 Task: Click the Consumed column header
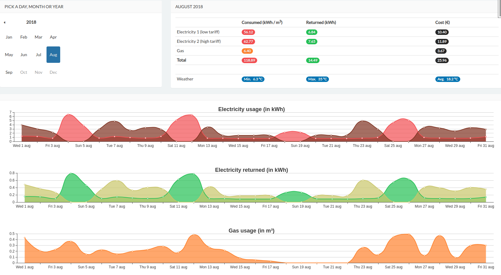(x=262, y=22)
